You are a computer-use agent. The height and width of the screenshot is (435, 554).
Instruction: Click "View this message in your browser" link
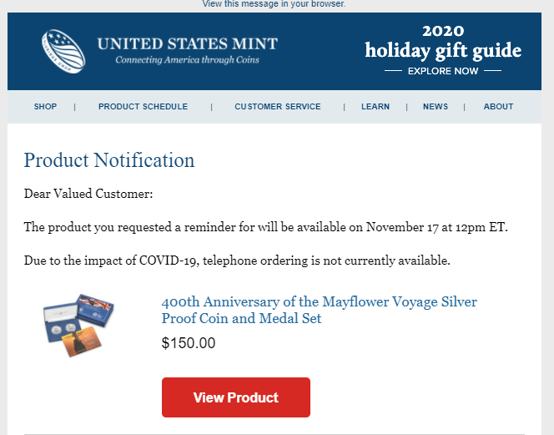[x=274, y=4]
